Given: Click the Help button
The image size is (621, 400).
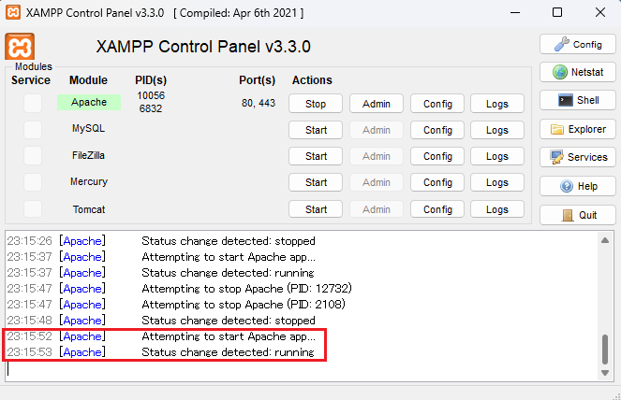Looking at the screenshot, I should point(577,186).
